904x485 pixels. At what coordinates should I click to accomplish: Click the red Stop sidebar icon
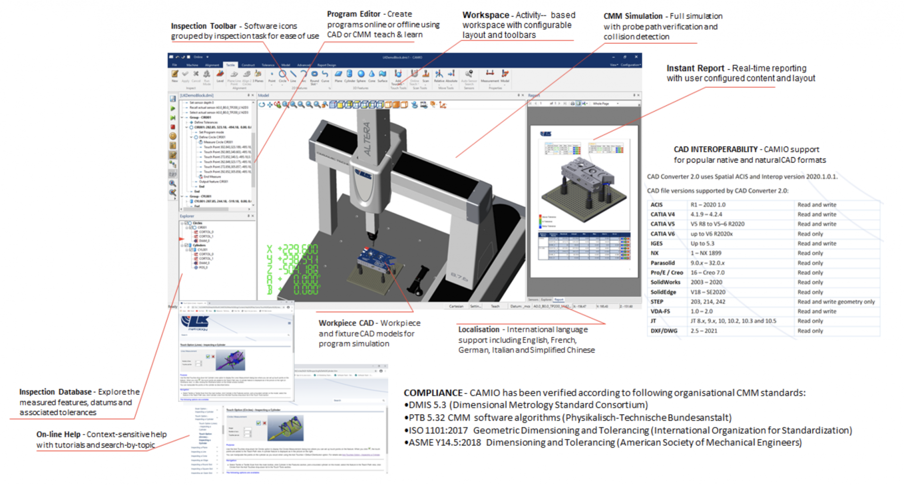pyautogui.click(x=173, y=127)
